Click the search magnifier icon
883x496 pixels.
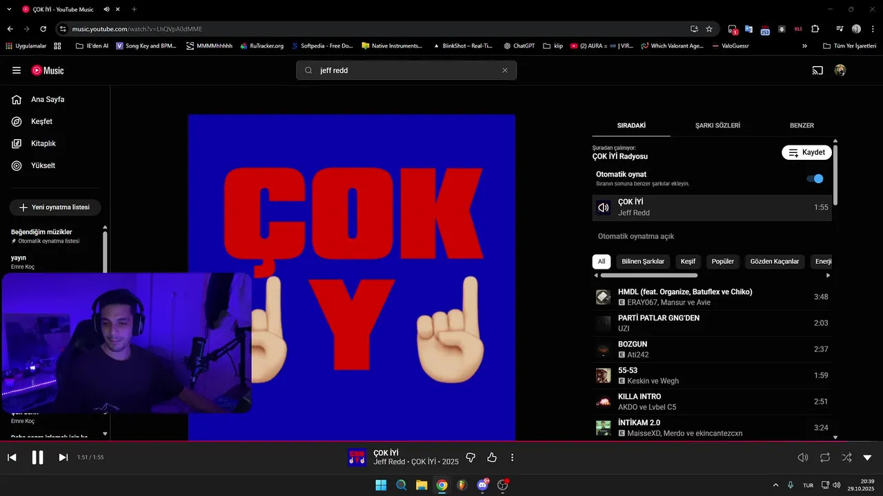point(308,70)
